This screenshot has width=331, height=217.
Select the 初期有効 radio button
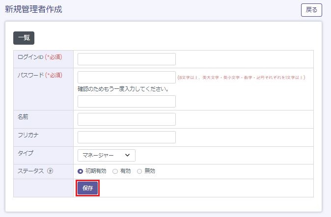click(x=81, y=171)
